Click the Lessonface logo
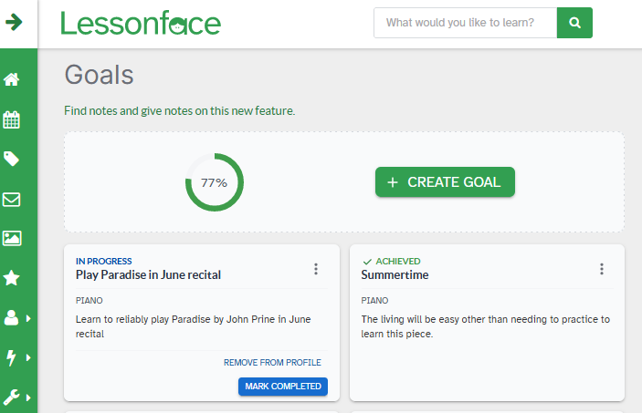 pos(141,23)
